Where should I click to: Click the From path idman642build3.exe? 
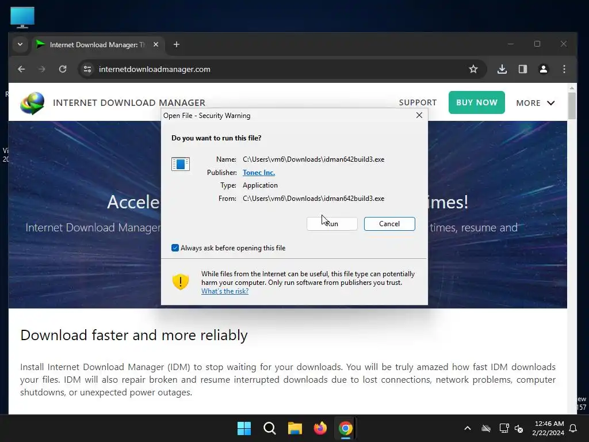tap(313, 199)
